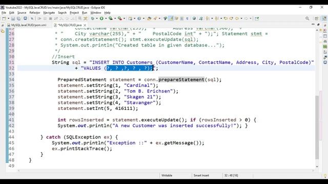Open the Window menu
This screenshot has width=328, height=184.
click(96, 13)
